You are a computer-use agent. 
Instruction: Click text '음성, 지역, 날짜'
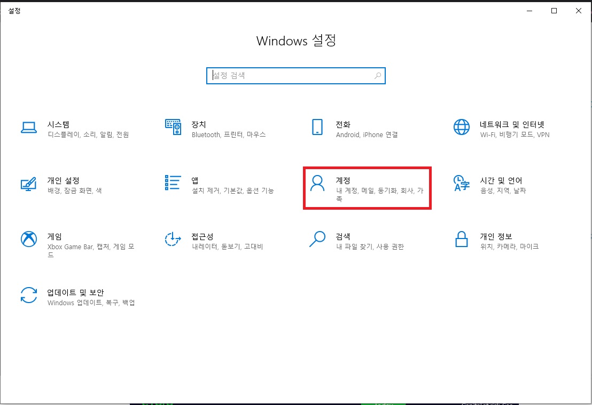coord(503,191)
